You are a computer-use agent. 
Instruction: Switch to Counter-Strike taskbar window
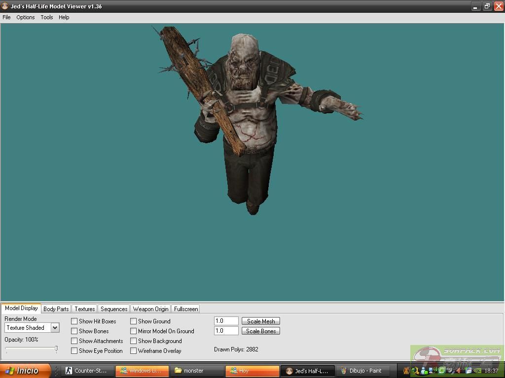87,371
